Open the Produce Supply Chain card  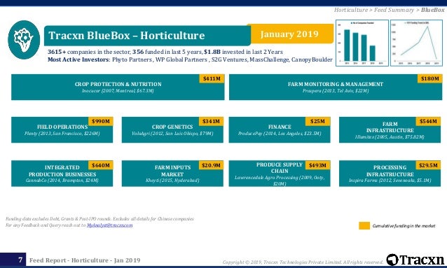[x=280, y=174]
